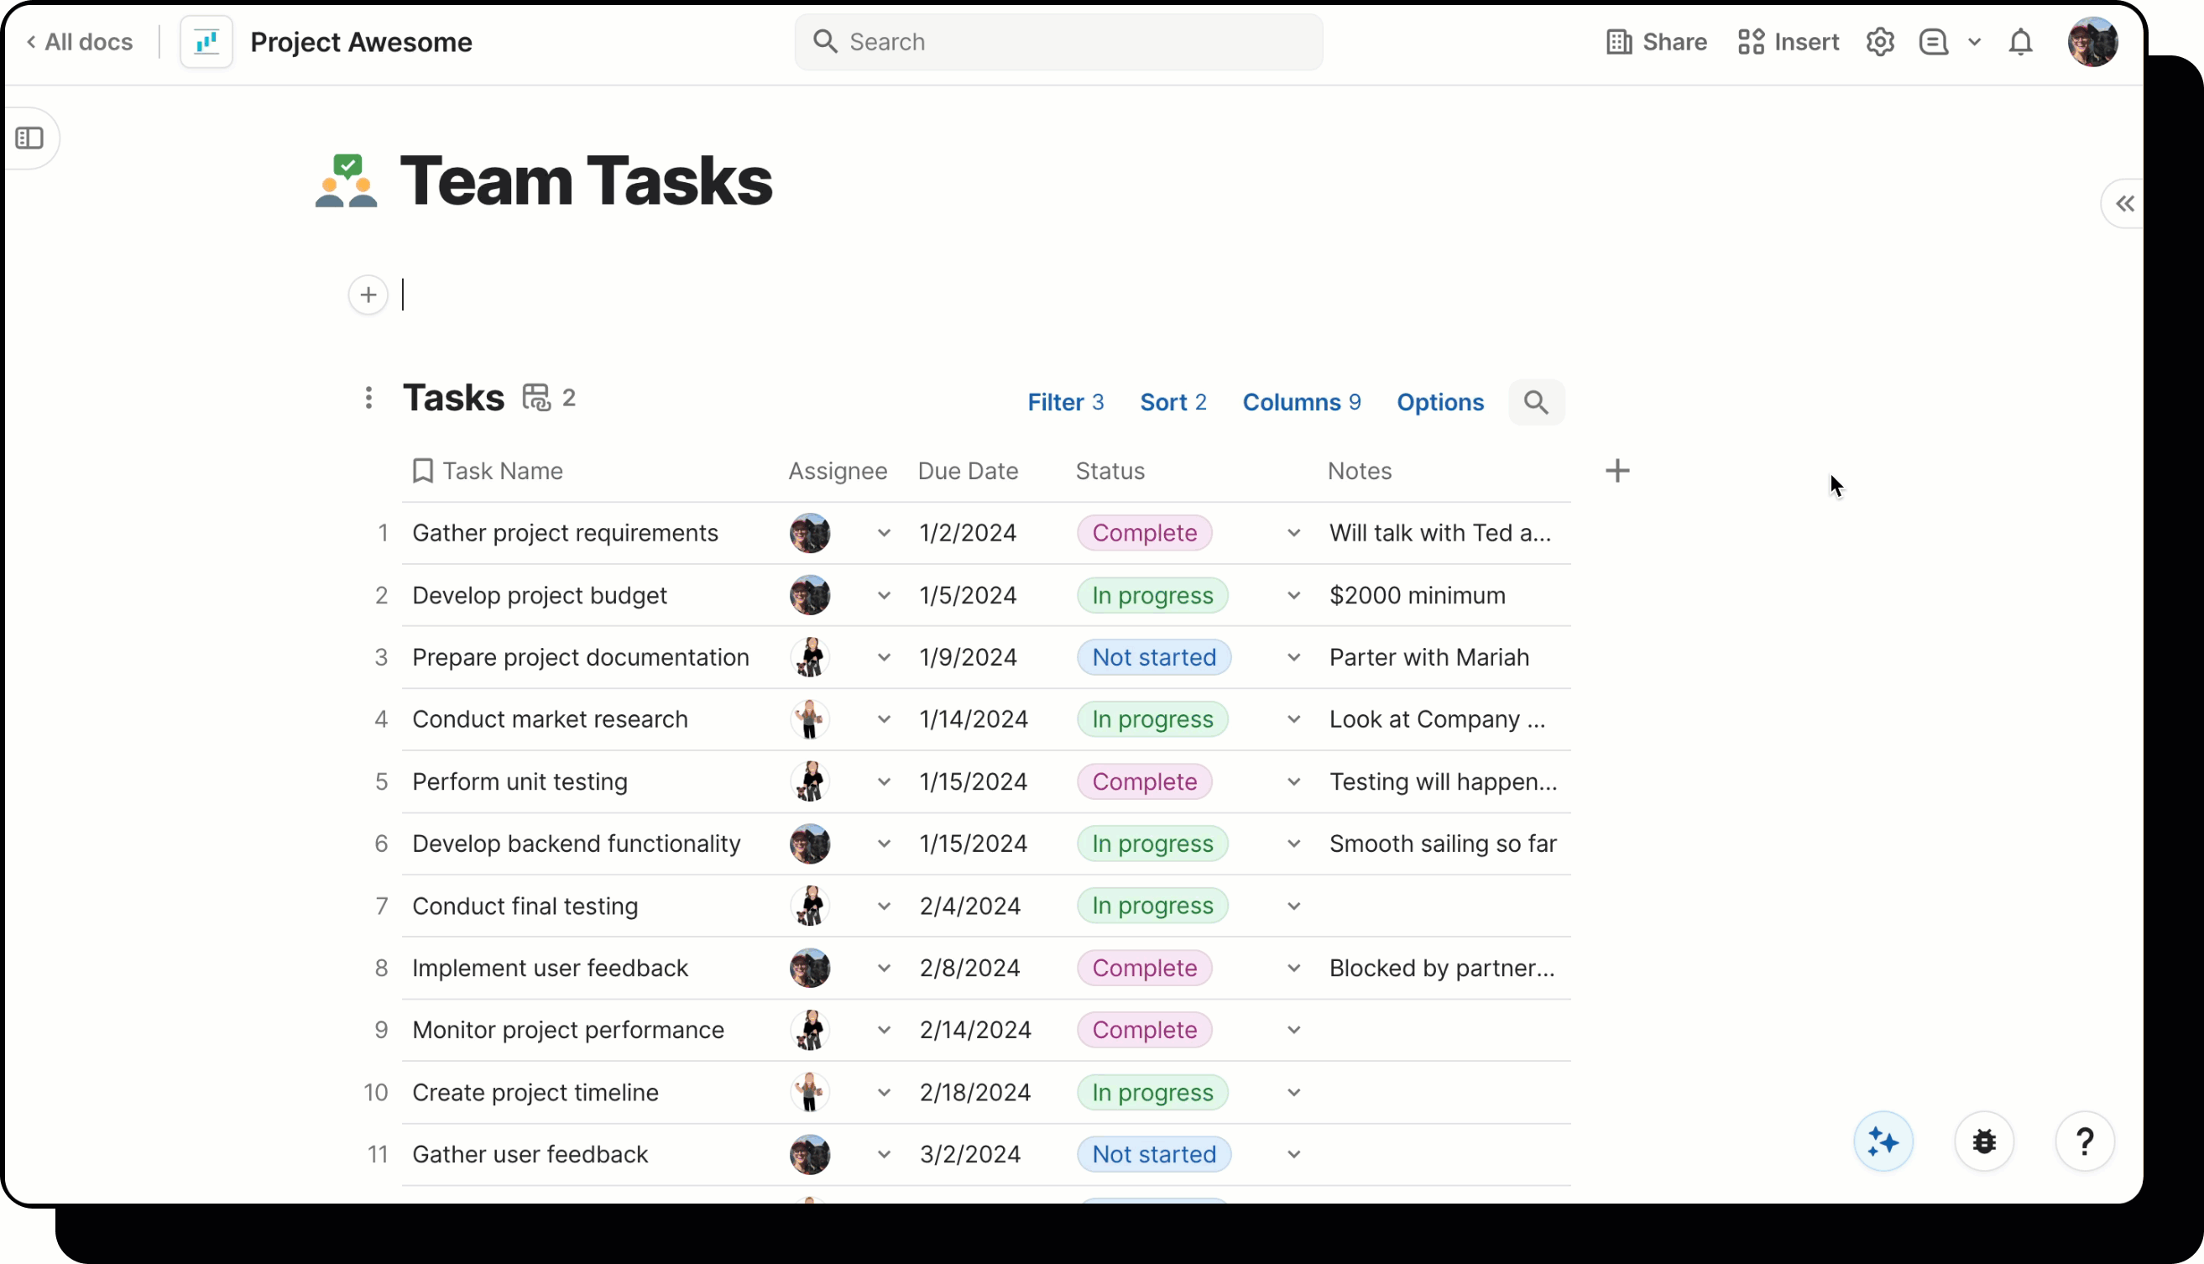Click the bug report icon
Image resolution: width=2204 pixels, height=1264 pixels.
[x=1983, y=1141]
